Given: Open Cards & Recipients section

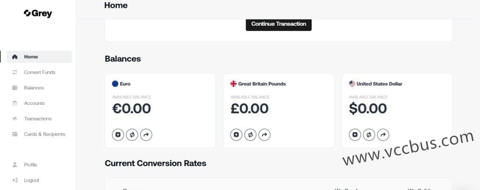Looking at the screenshot, I should 39,134.
